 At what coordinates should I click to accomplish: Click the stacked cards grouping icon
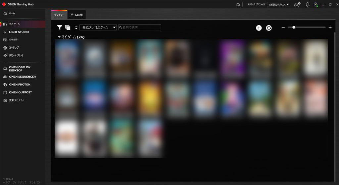[x=68, y=28]
